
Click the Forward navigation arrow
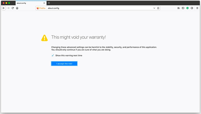pyautogui.click(x=8, y=8)
